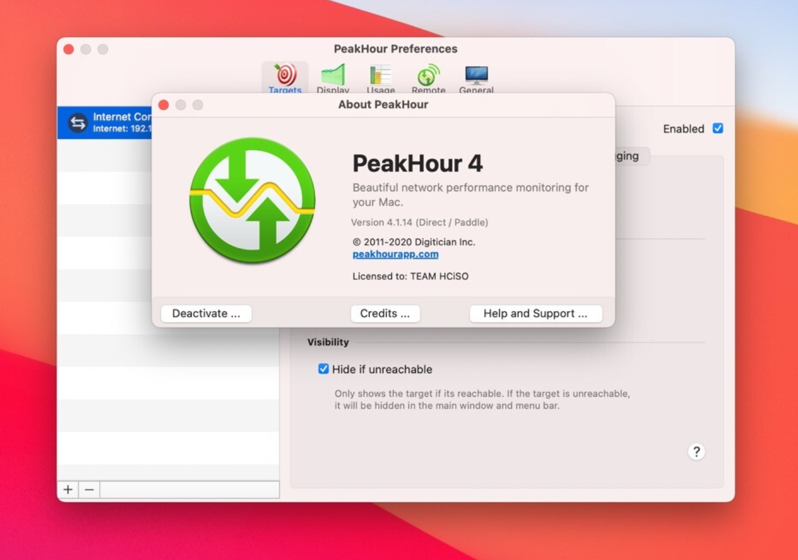Click the Version 4.1.14 text

pos(419,222)
